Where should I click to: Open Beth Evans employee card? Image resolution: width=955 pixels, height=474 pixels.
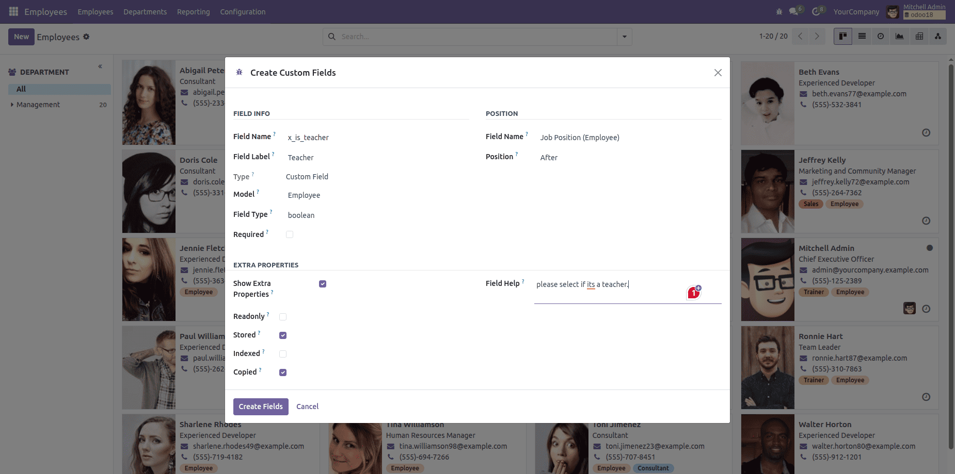pyautogui.click(x=839, y=103)
